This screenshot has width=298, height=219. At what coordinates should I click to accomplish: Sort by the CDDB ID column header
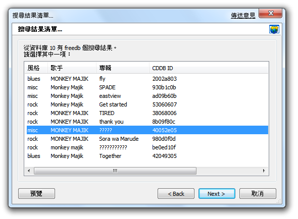(x=209, y=68)
